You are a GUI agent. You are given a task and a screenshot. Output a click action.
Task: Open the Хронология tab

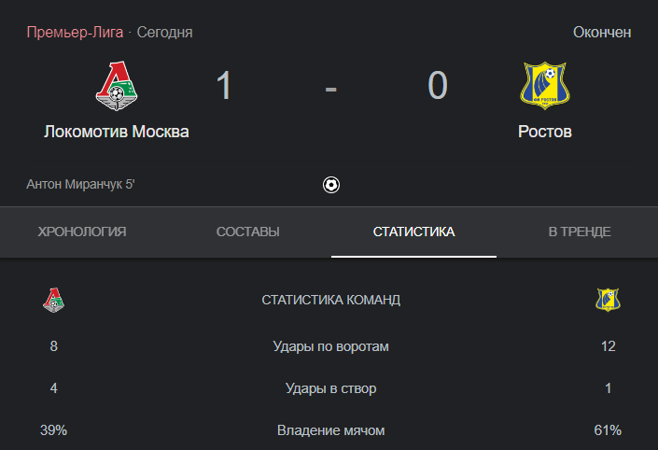point(82,232)
